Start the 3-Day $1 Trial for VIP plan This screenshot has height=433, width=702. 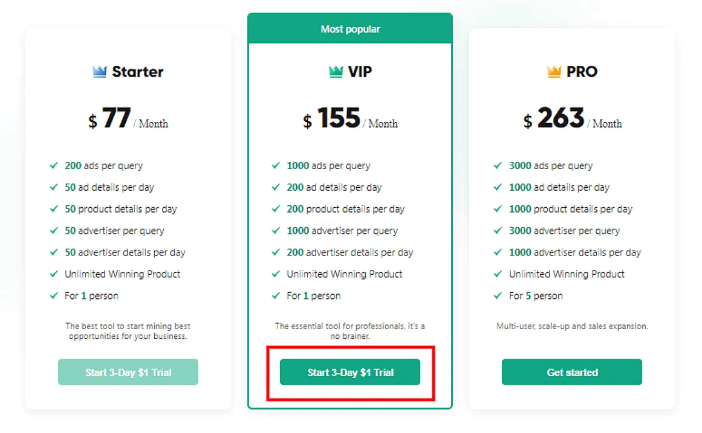[x=349, y=372]
